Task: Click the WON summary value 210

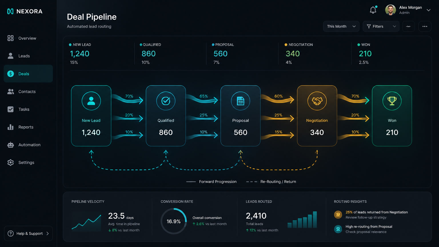Action: (x=365, y=54)
